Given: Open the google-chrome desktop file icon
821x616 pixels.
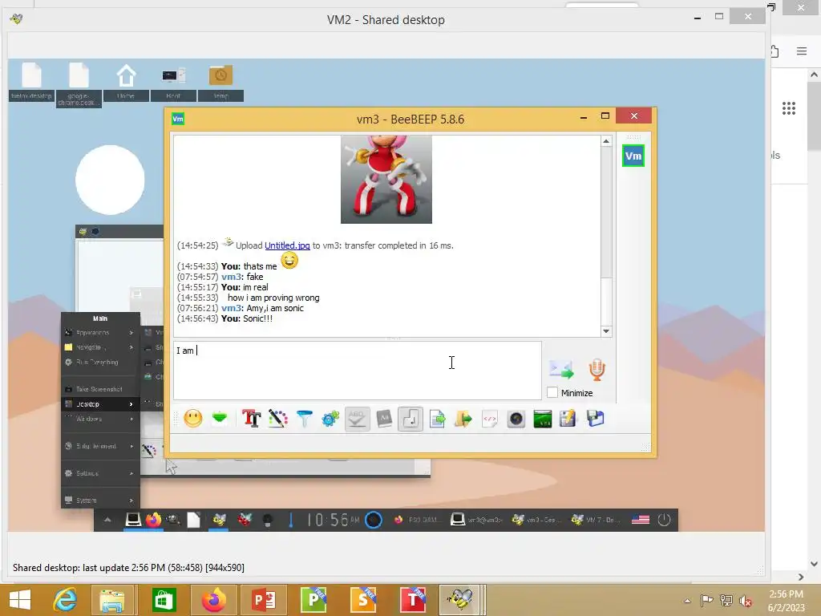Looking at the screenshot, I should (79, 83).
